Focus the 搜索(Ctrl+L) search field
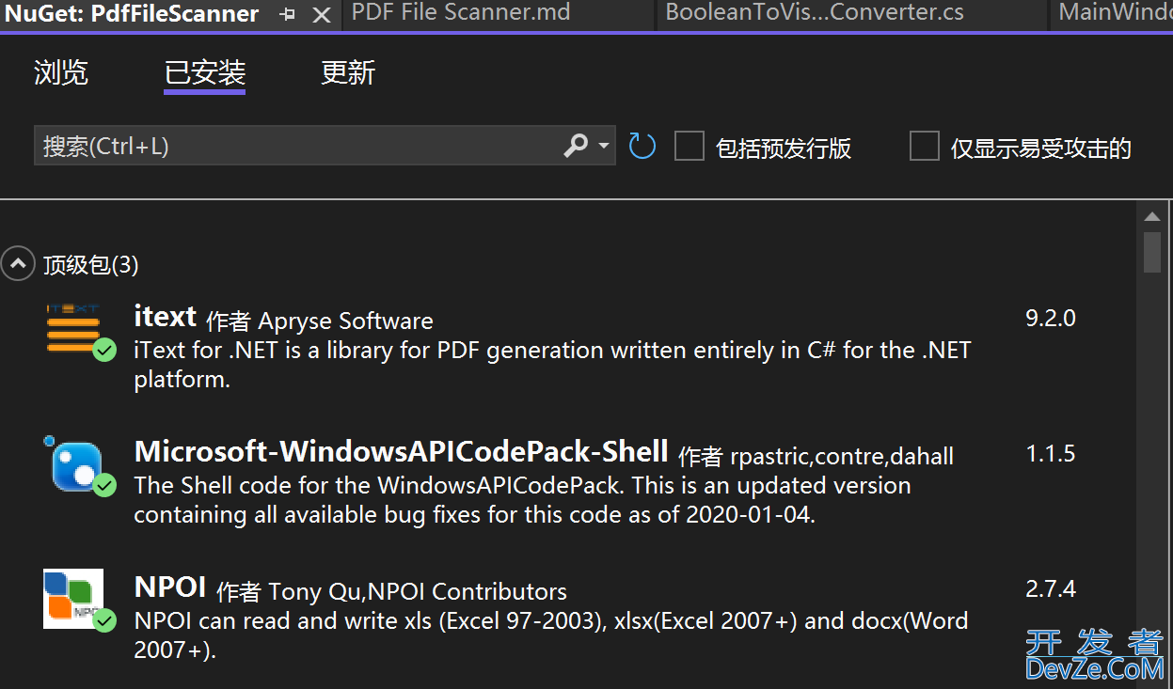Screen dimensions: 1173x689 (296, 146)
